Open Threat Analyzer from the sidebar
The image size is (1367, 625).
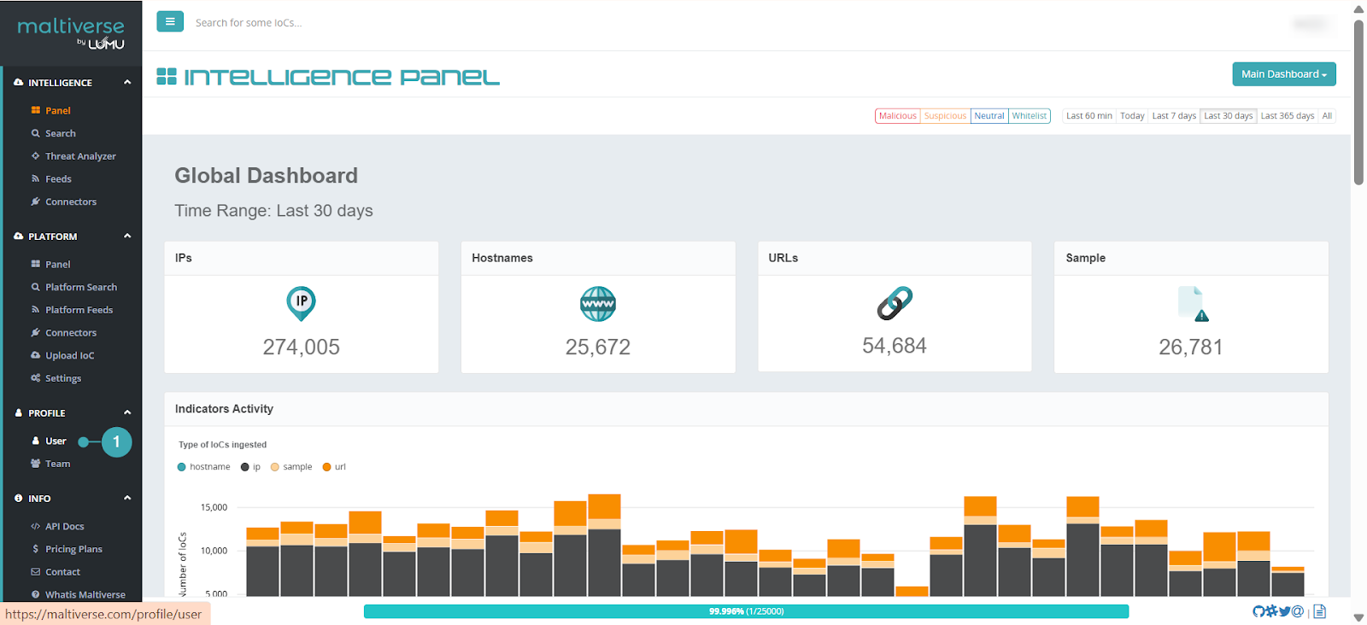click(80, 156)
